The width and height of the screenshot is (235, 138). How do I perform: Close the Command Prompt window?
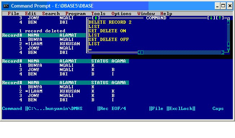230,6
